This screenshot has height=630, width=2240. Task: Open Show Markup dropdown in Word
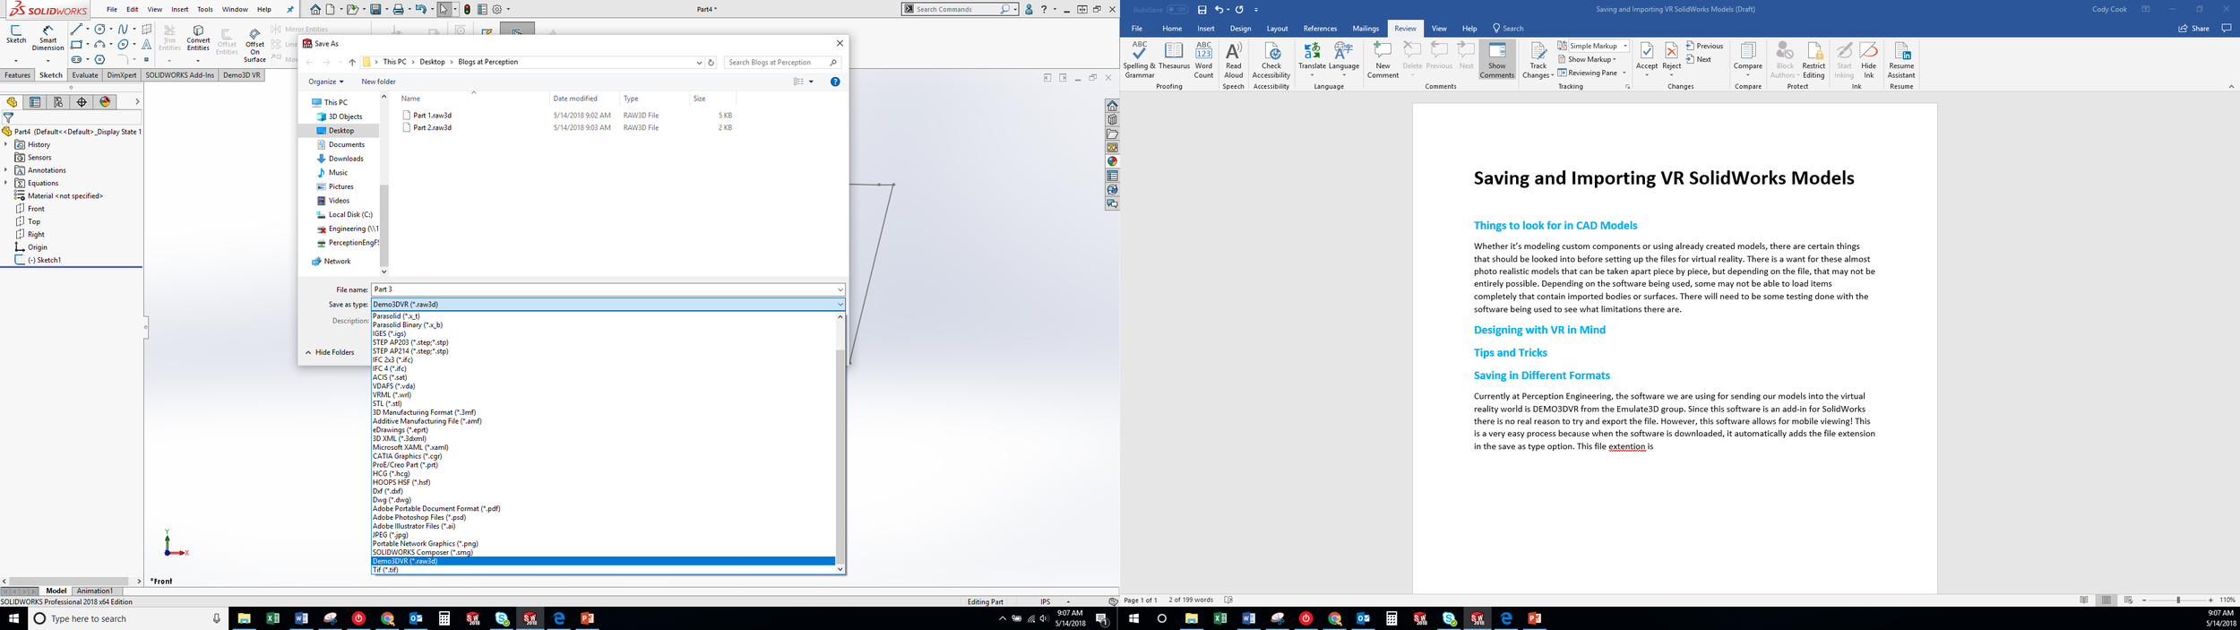coord(1587,59)
